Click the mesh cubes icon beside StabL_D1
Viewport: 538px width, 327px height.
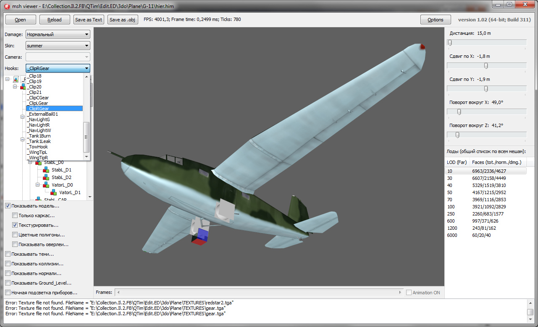point(46,170)
